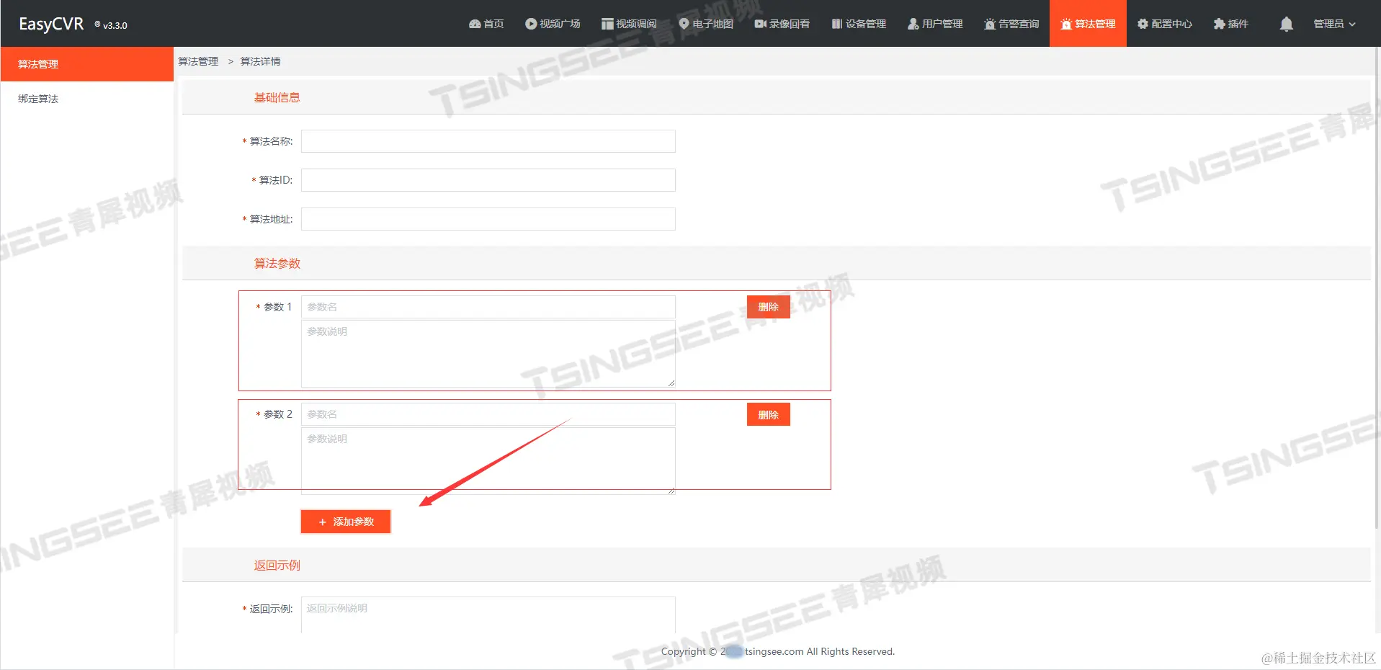
Task: Click the user icon beside 用户管理
Action: [913, 24]
